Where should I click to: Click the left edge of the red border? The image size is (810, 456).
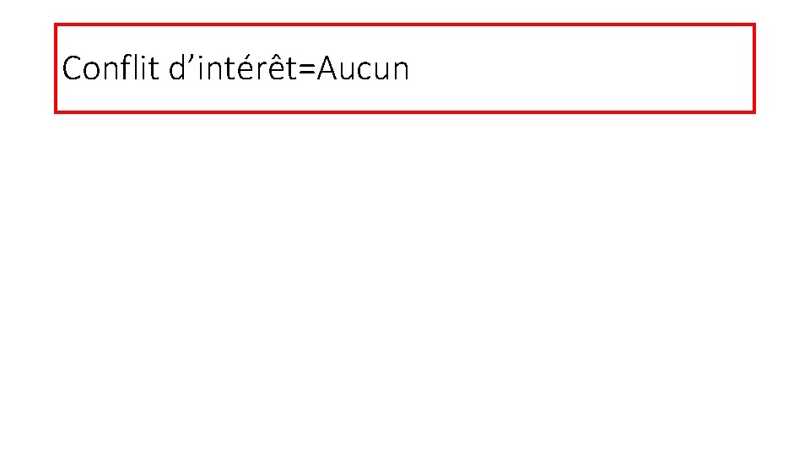57,68
